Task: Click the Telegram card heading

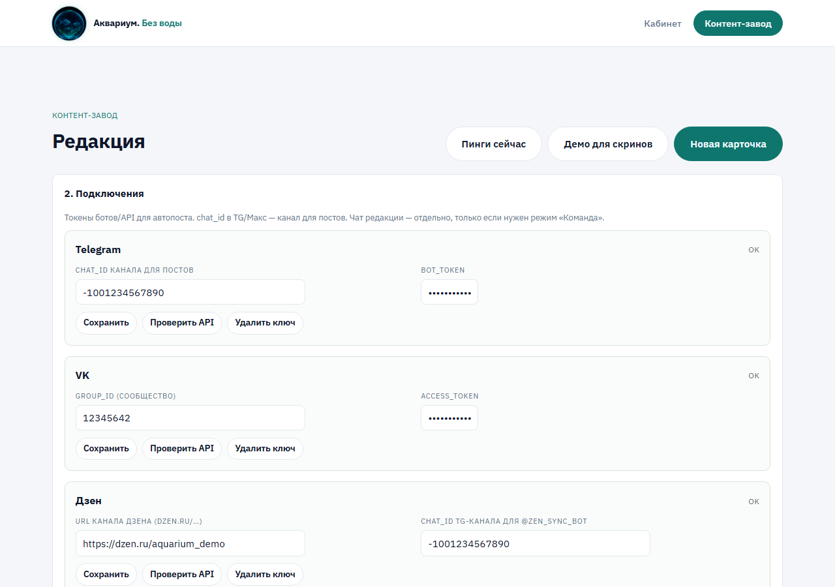Action: pyautogui.click(x=98, y=250)
